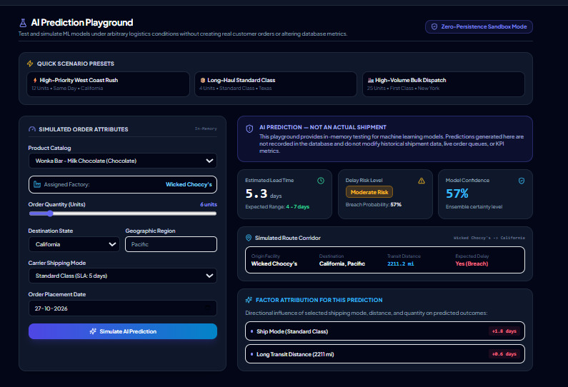This screenshot has width=568, height=387.
Task: Click the sparkle icon beside Factor Attribution heading
Action: 249,300
